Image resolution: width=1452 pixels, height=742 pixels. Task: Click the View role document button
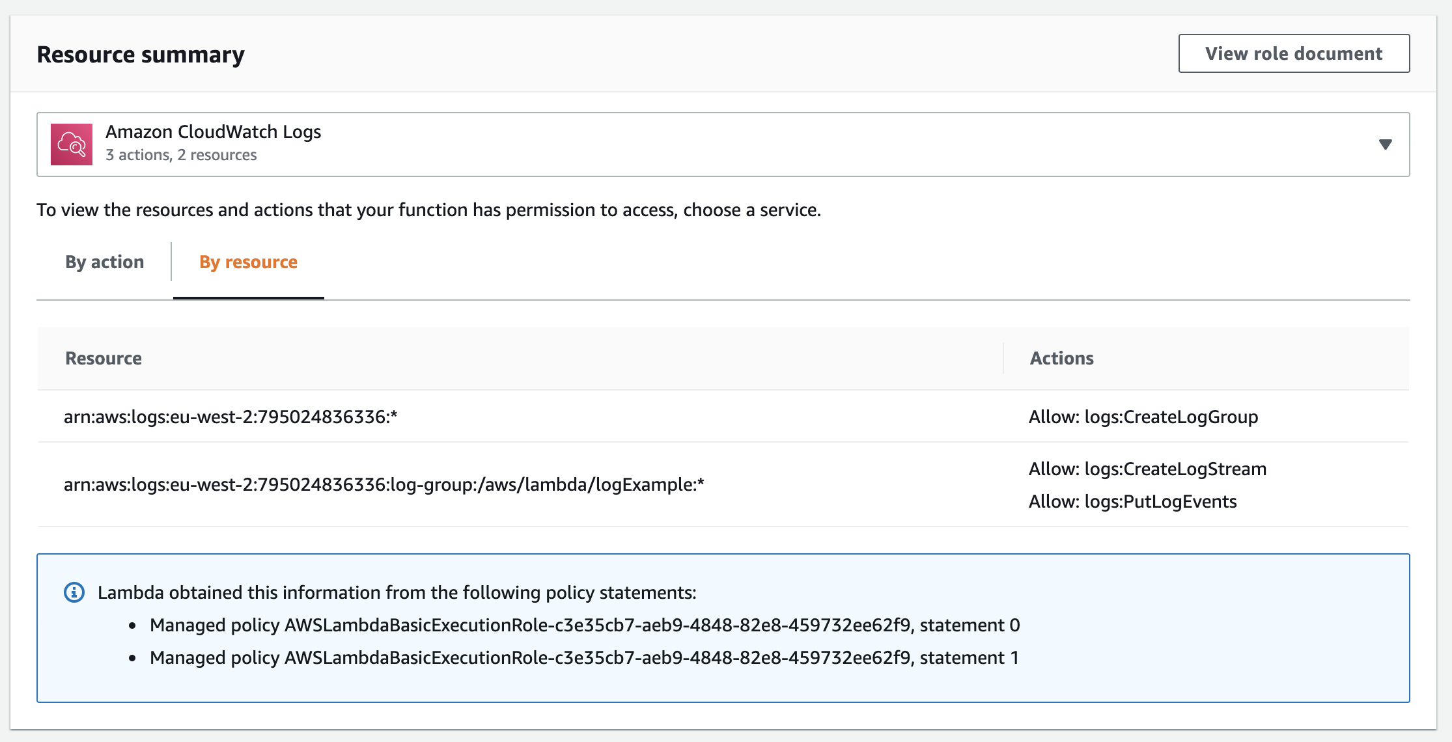click(x=1294, y=53)
